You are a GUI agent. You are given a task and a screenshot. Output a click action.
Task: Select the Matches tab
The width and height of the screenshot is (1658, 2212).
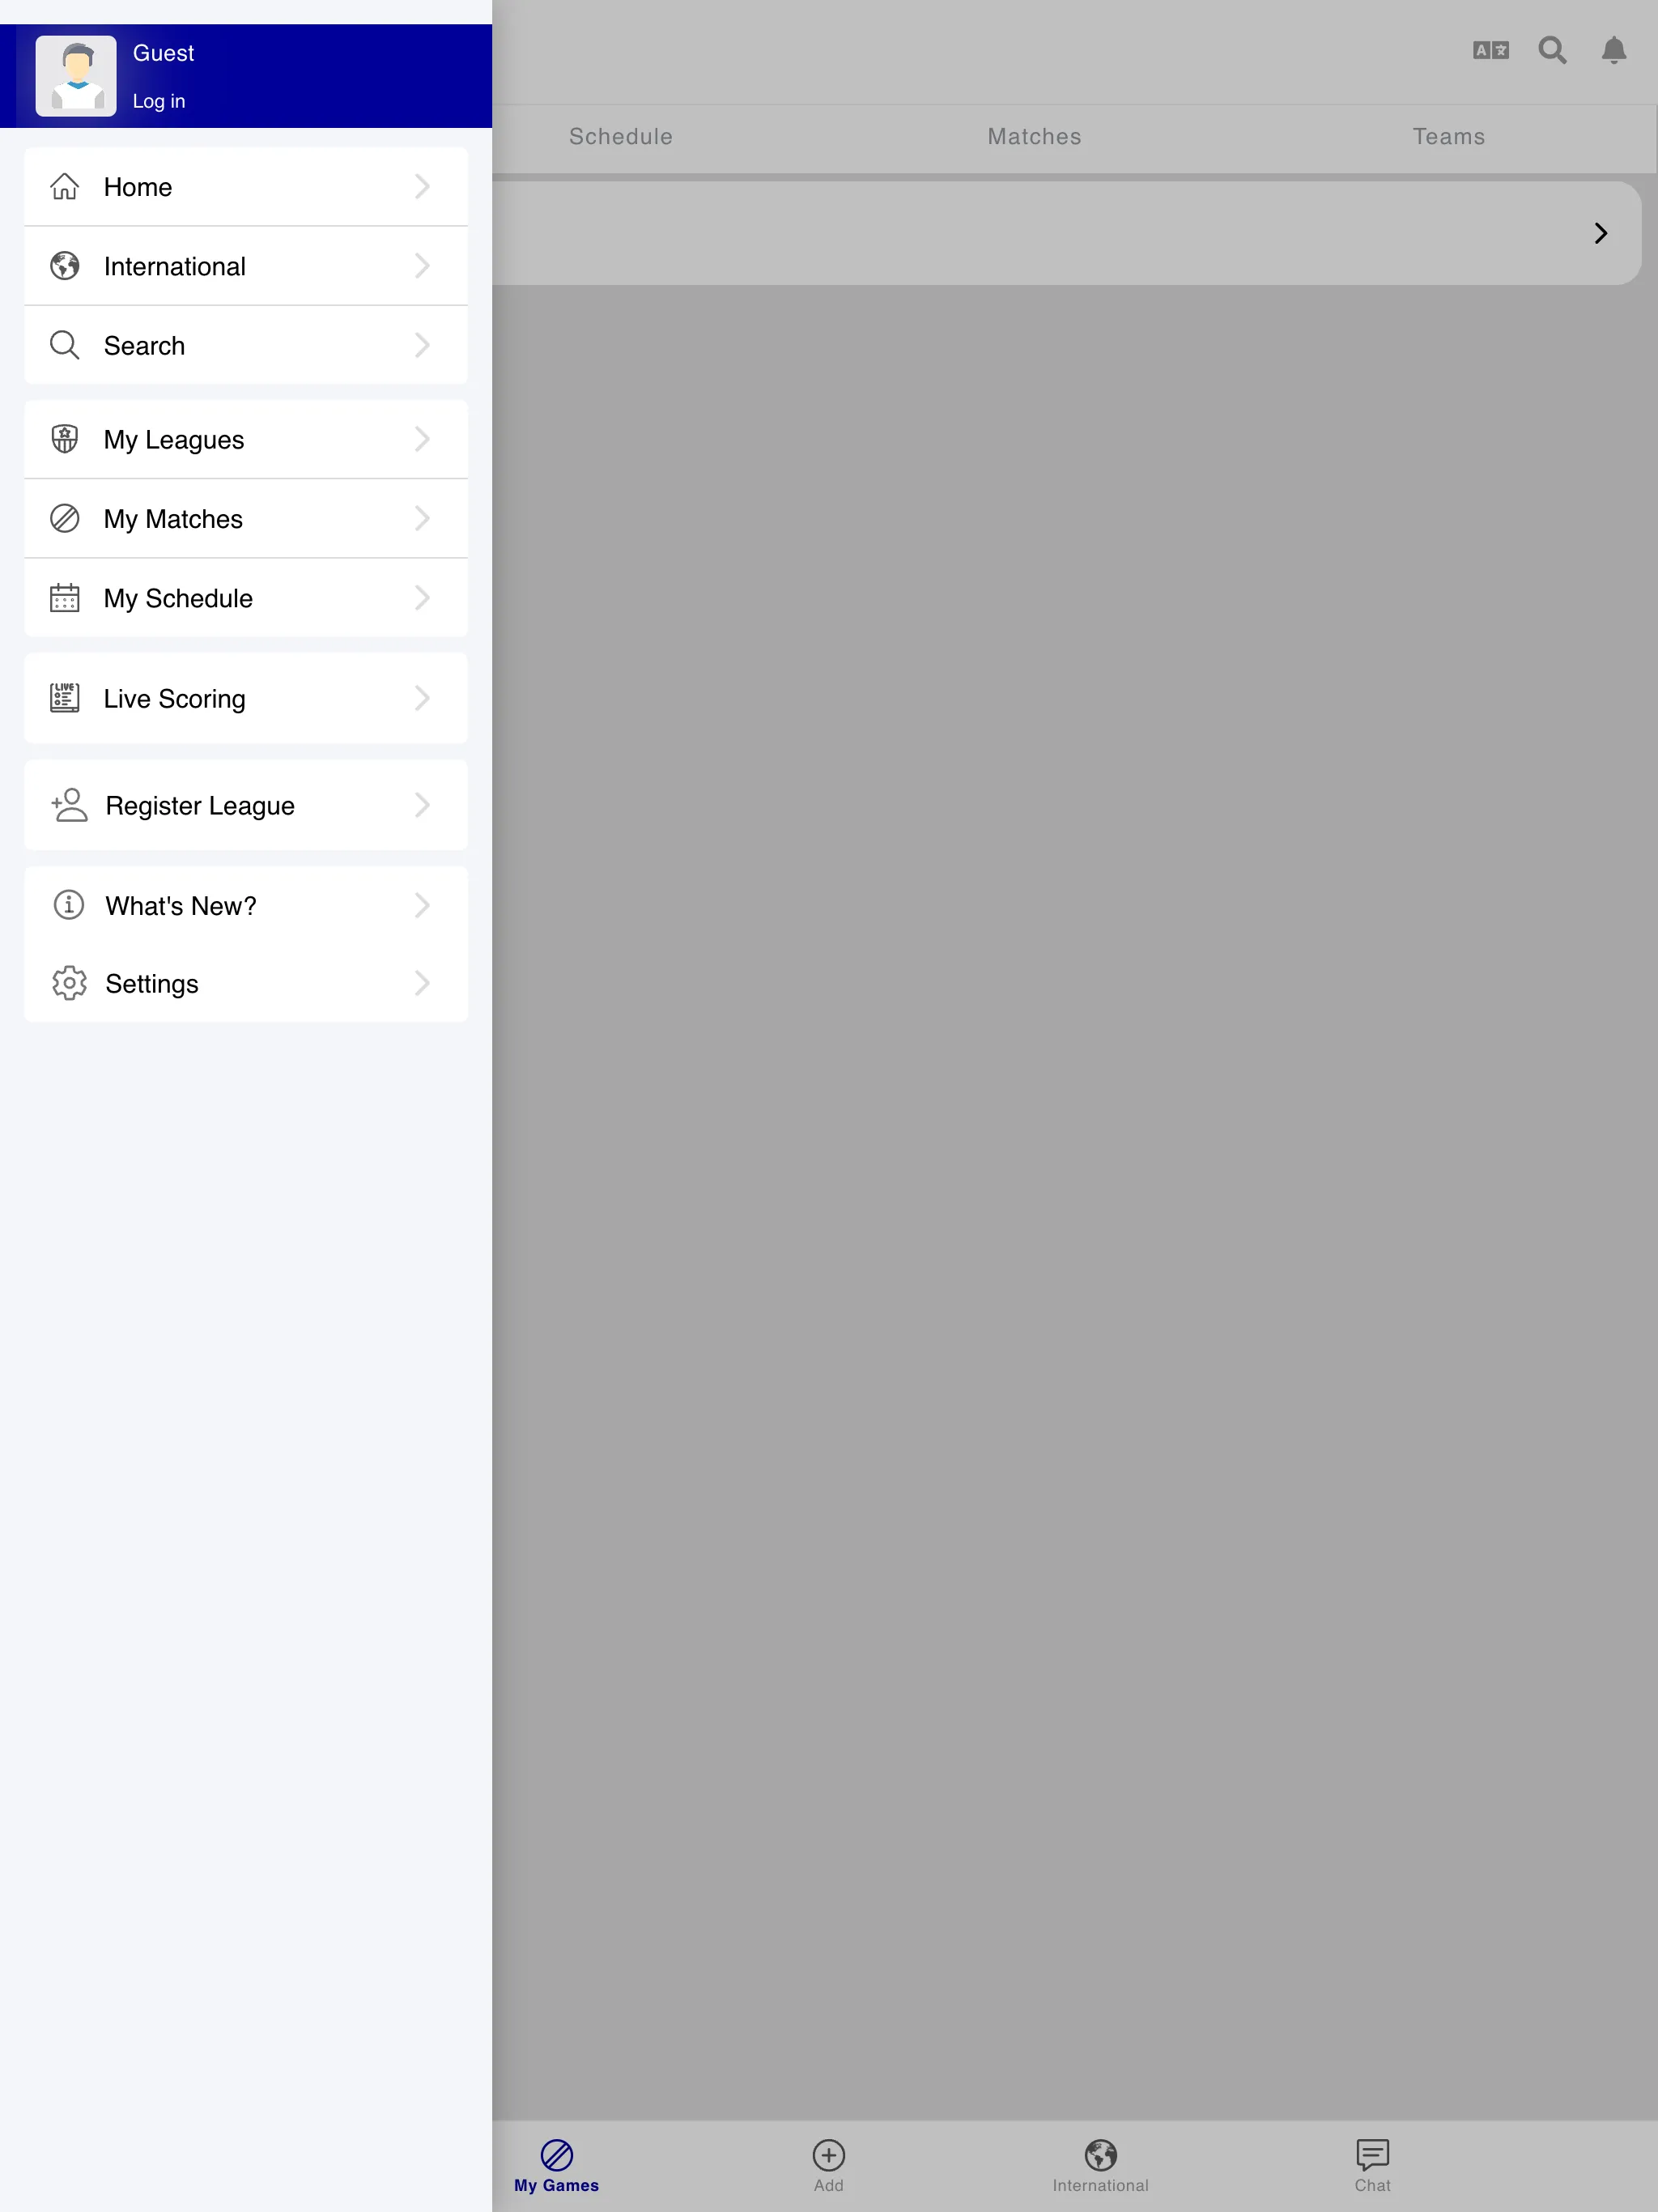coord(1035,136)
